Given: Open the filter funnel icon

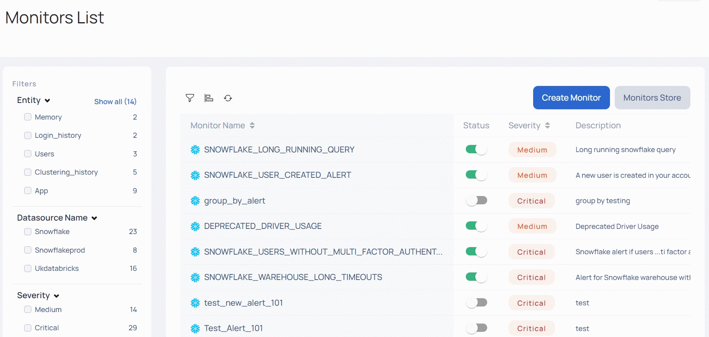Looking at the screenshot, I should [190, 98].
